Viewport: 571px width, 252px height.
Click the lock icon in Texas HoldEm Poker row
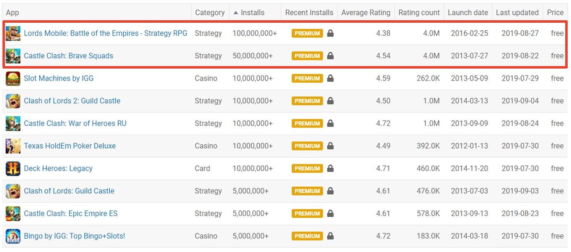330,145
